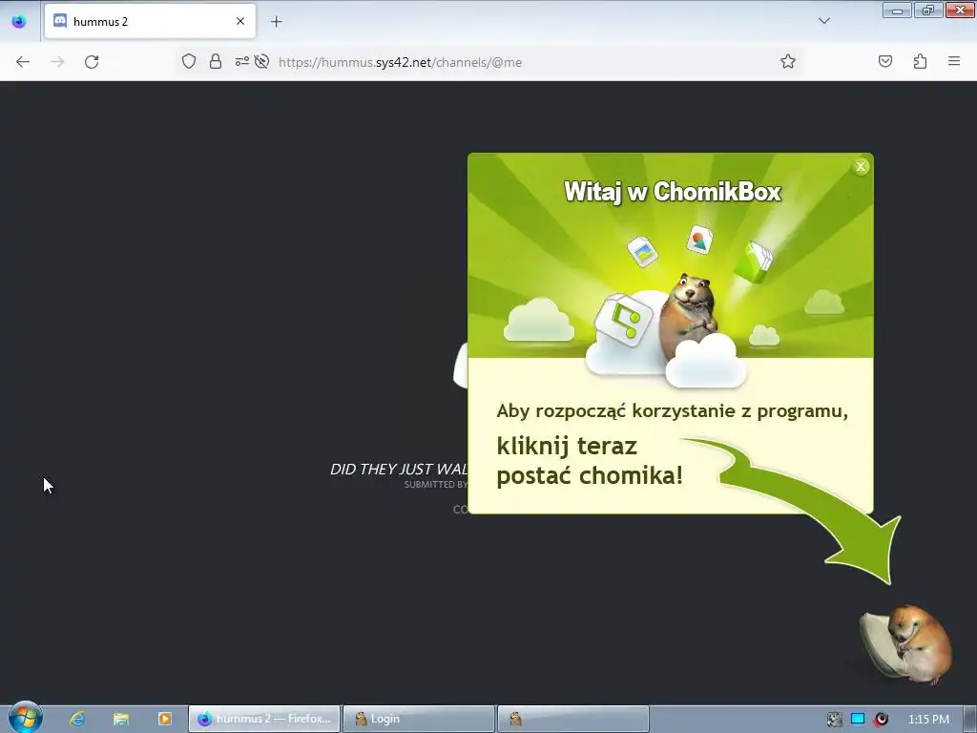The image size is (977, 733).
Task: Click the hamster character icon
Action: [x=906, y=644]
